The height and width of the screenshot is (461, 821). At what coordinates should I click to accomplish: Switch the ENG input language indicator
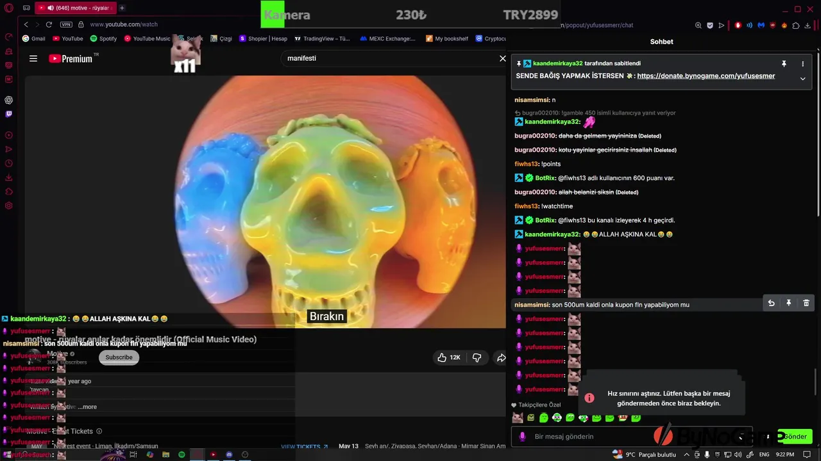pos(765,455)
